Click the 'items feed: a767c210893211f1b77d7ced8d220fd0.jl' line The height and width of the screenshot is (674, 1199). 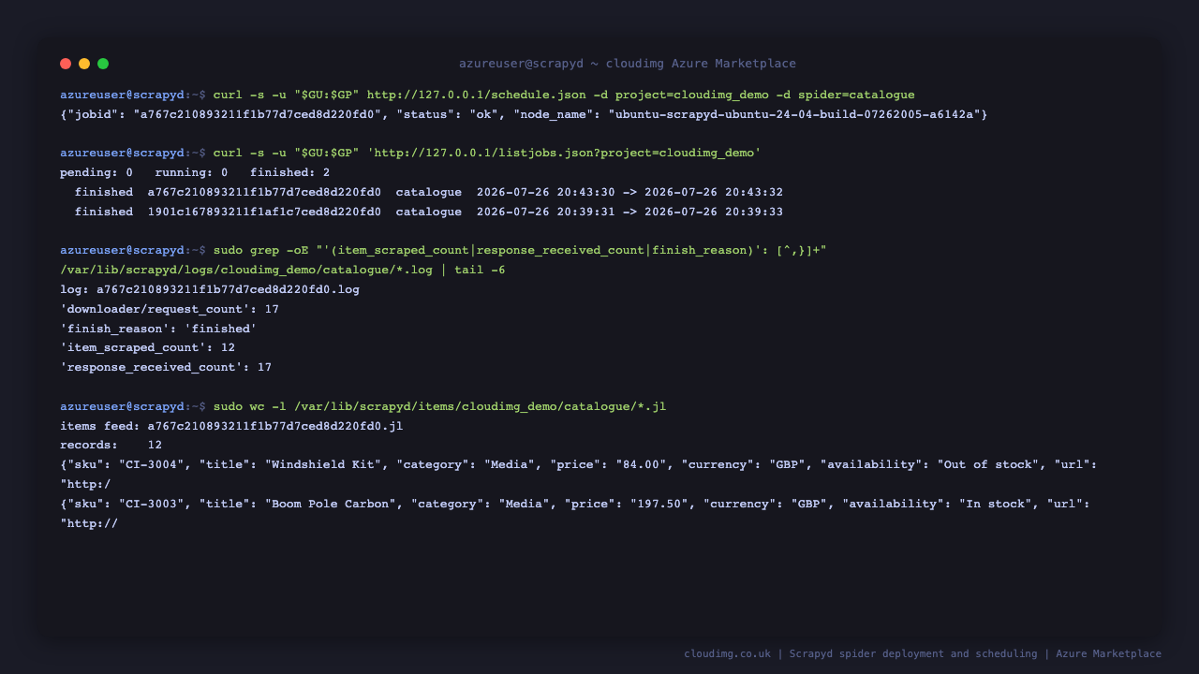[x=231, y=426]
